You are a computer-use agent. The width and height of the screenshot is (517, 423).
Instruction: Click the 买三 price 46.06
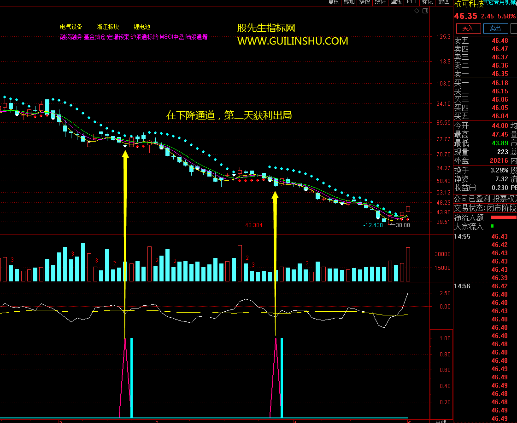[500, 99]
